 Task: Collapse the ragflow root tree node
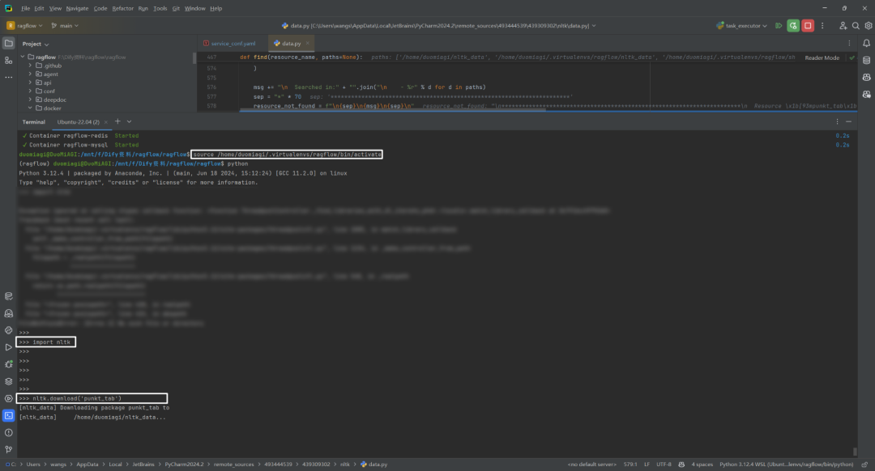click(23, 57)
